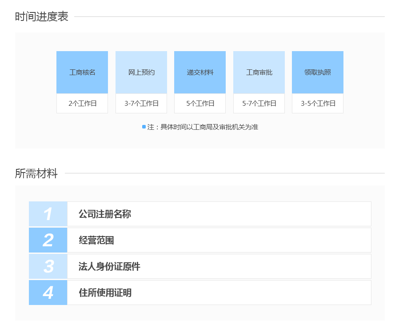Open the 公司注册名称 item
Image resolution: width=399 pixels, height=329 pixels.
(105, 214)
